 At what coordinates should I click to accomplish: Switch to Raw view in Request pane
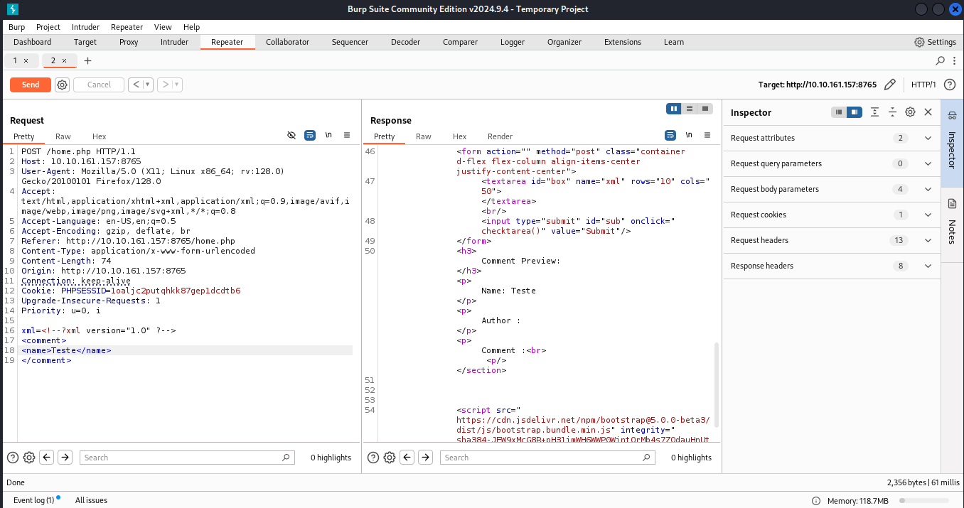(63, 136)
